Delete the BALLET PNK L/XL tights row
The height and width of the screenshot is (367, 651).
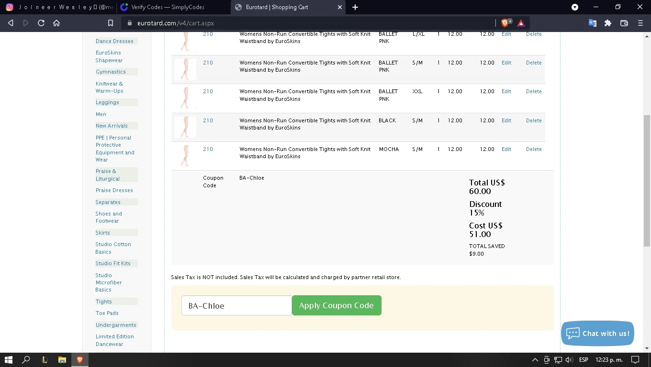pos(534,34)
